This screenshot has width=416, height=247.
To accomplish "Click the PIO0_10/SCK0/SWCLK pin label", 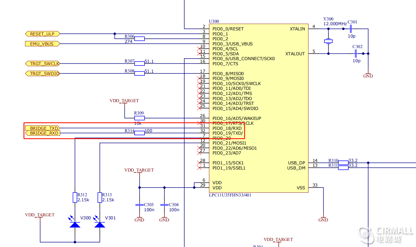I will coord(237,83).
